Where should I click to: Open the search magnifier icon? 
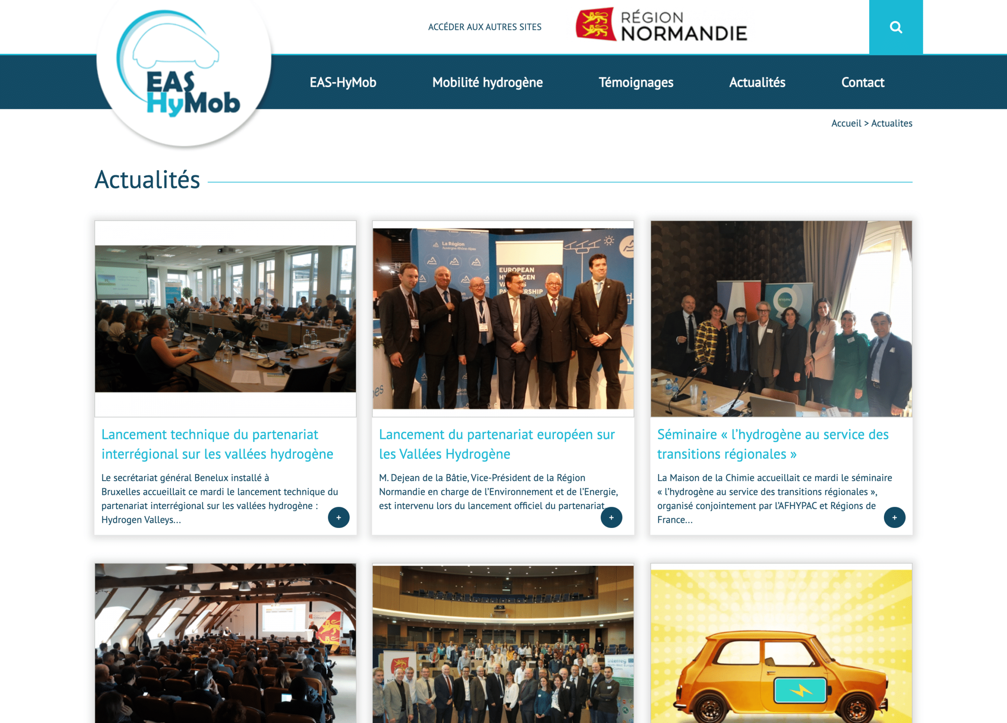click(896, 27)
